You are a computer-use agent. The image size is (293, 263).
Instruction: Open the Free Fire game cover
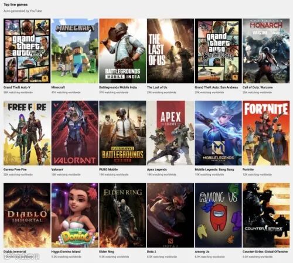pyautogui.click(x=27, y=133)
